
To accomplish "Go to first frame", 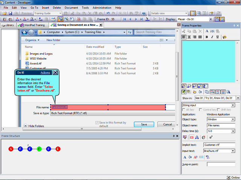I will click(x=125, y=19).
